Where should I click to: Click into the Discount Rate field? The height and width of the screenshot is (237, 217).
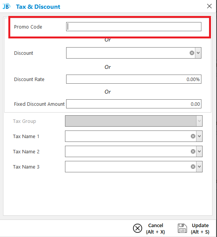point(134,79)
